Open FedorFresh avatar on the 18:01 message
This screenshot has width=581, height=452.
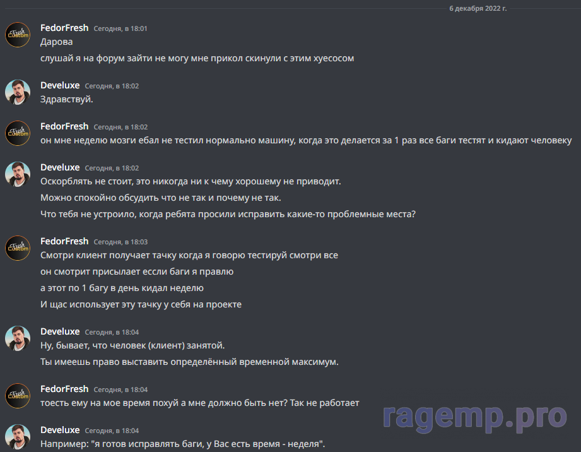[x=18, y=35]
